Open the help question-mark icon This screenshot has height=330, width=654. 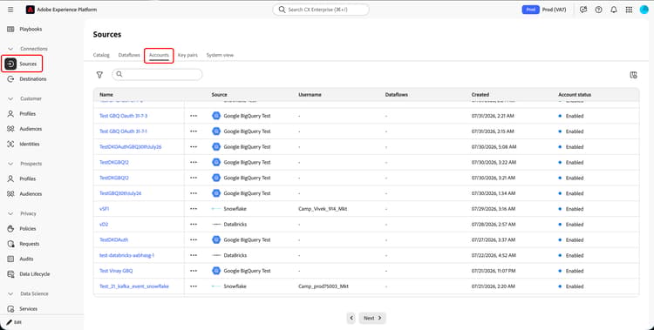coord(598,10)
